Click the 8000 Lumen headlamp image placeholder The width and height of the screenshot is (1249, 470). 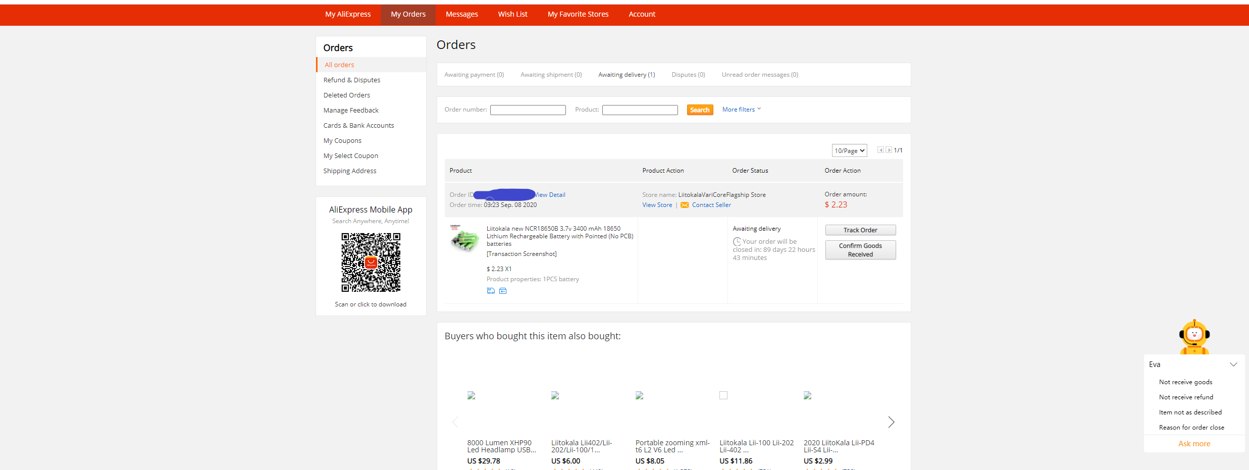471,395
